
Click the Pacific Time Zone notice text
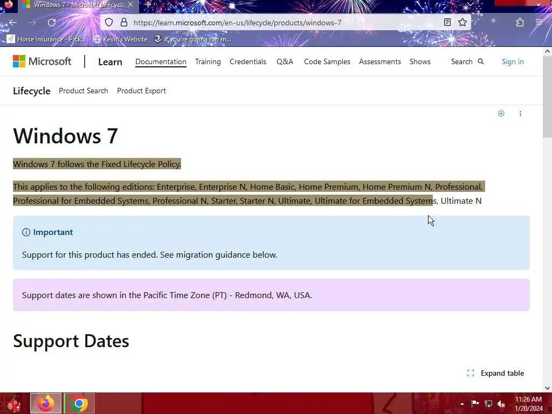pyautogui.click(x=167, y=295)
